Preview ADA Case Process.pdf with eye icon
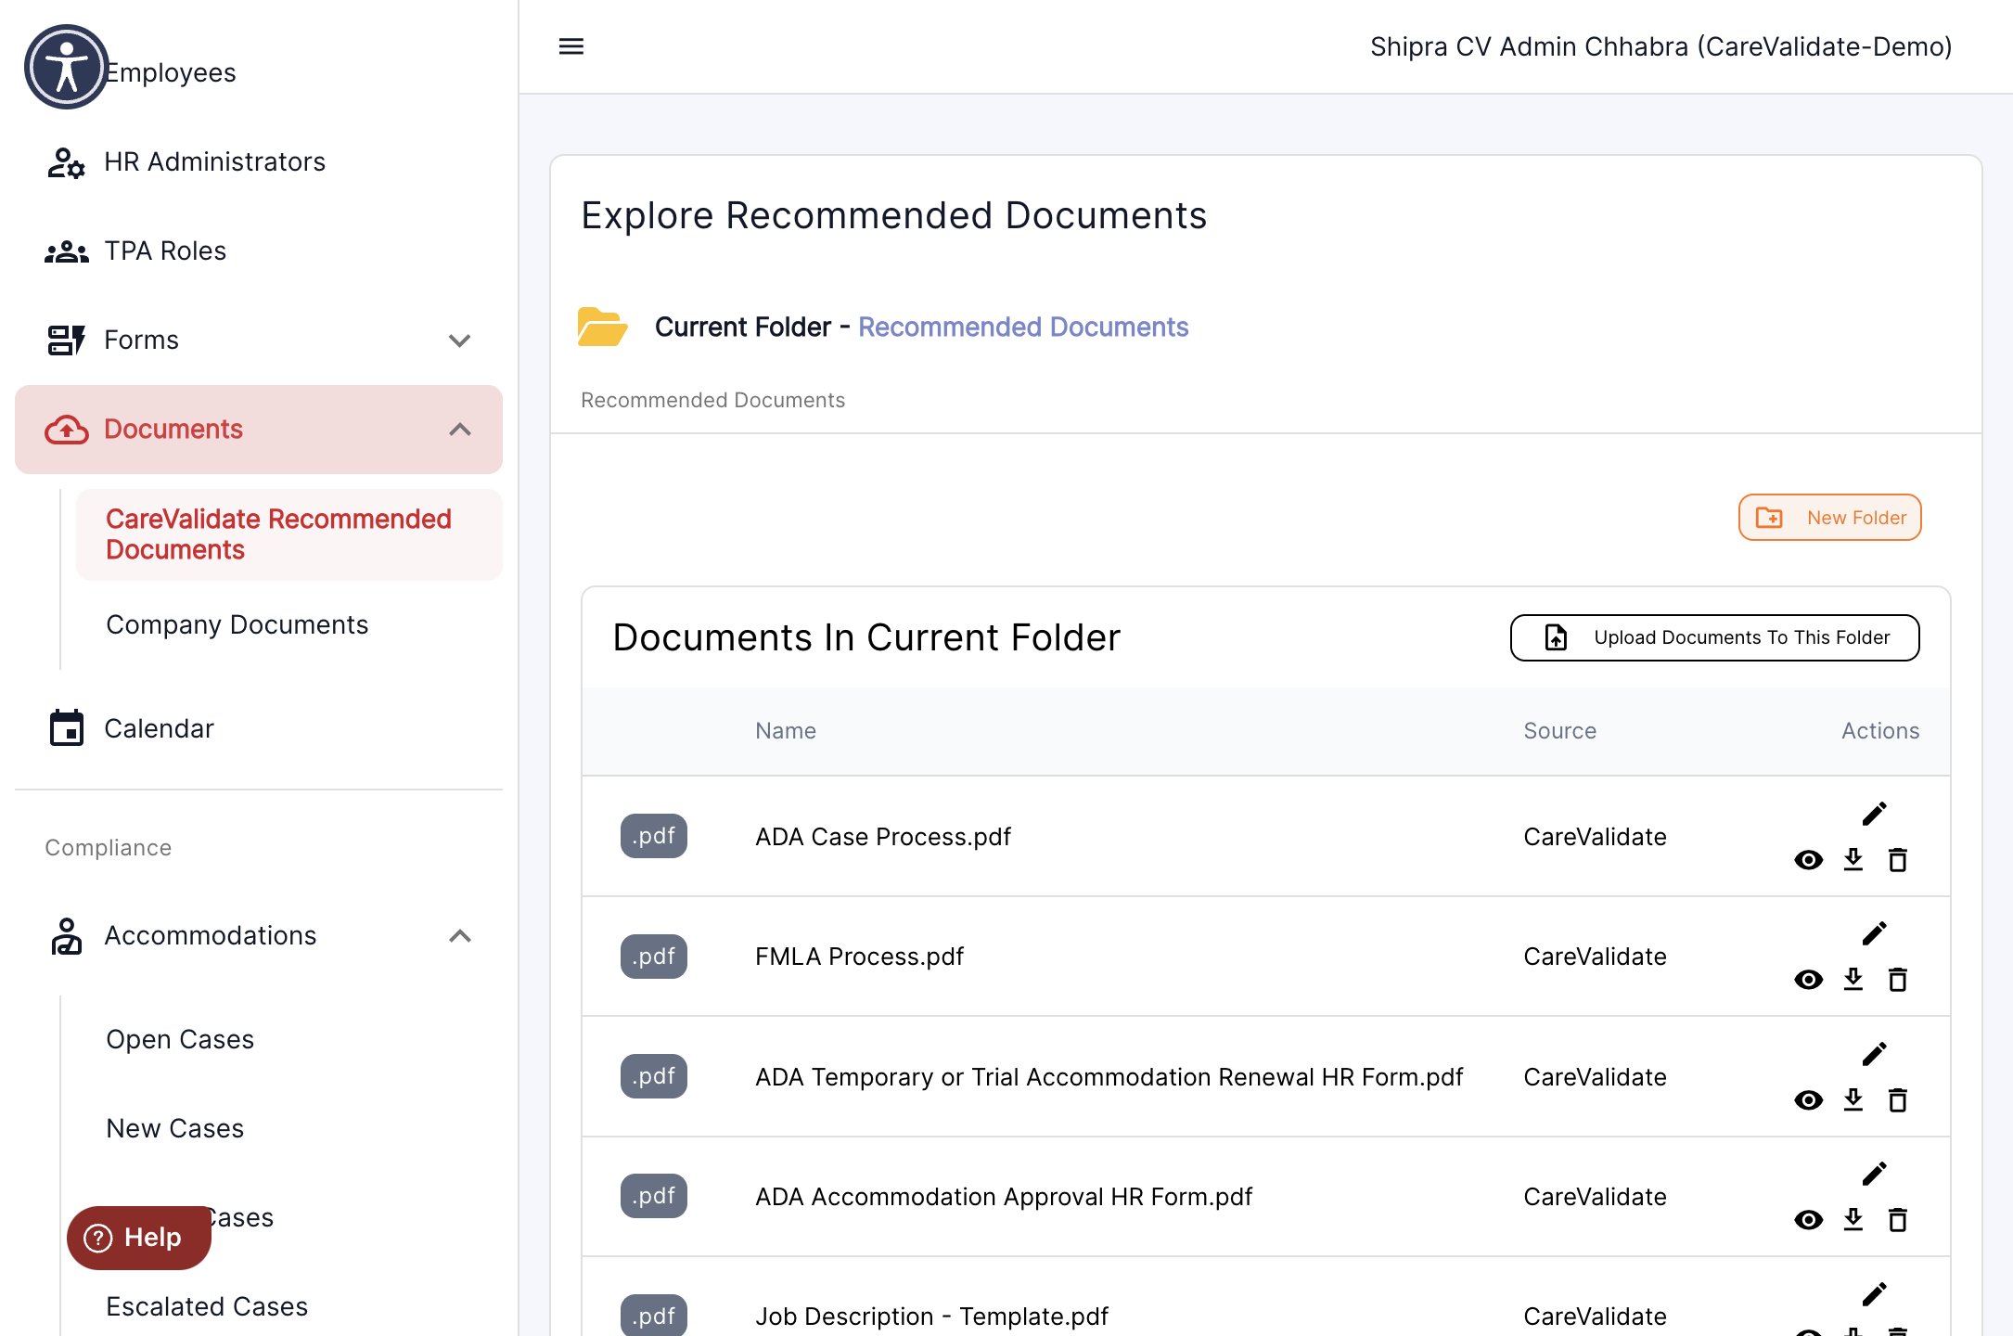The height and width of the screenshot is (1336, 2013). point(1809,860)
